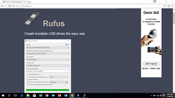Open Task View in taskbar

pos(15,96)
